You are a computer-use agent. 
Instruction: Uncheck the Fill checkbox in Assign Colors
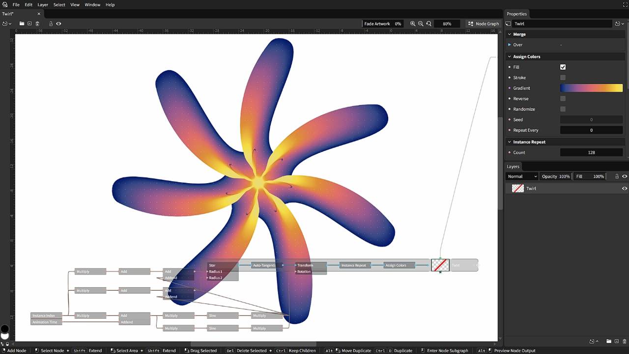563,67
